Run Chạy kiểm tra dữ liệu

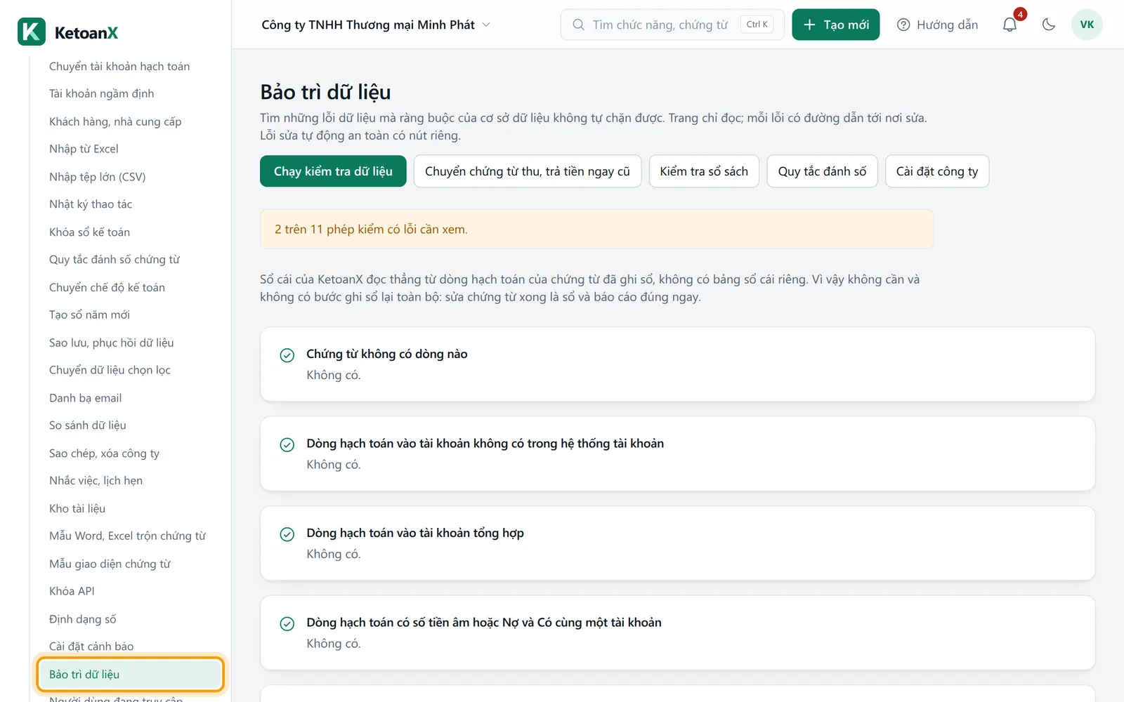tap(333, 171)
